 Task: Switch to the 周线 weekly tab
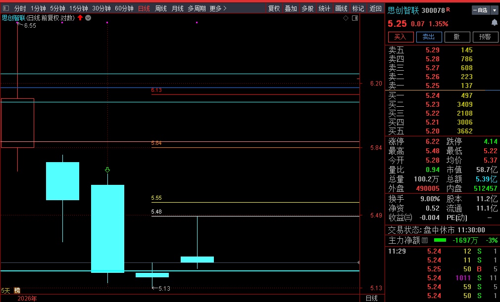161,8
